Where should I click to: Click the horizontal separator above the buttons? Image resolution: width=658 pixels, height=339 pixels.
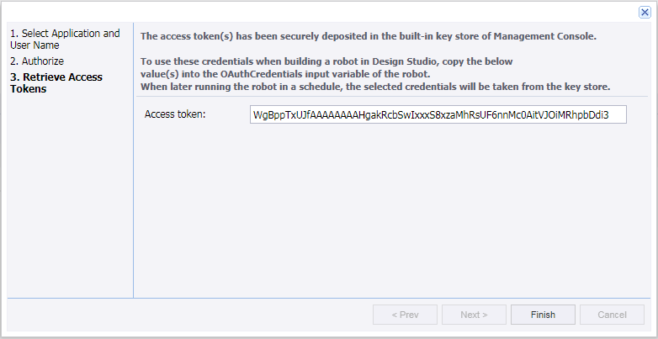(x=328, y=297)
